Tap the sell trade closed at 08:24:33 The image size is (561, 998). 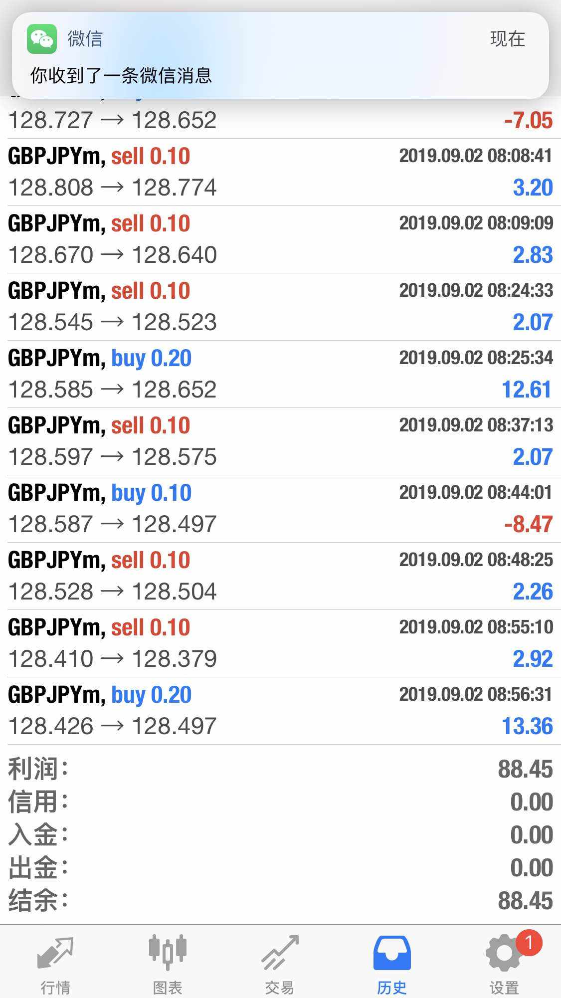coord(280,307)
